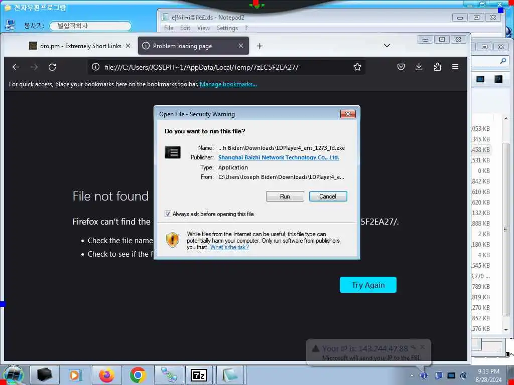514x385 pixels.
Task: Open Notepad2 File menu
Action: point(169,28)
